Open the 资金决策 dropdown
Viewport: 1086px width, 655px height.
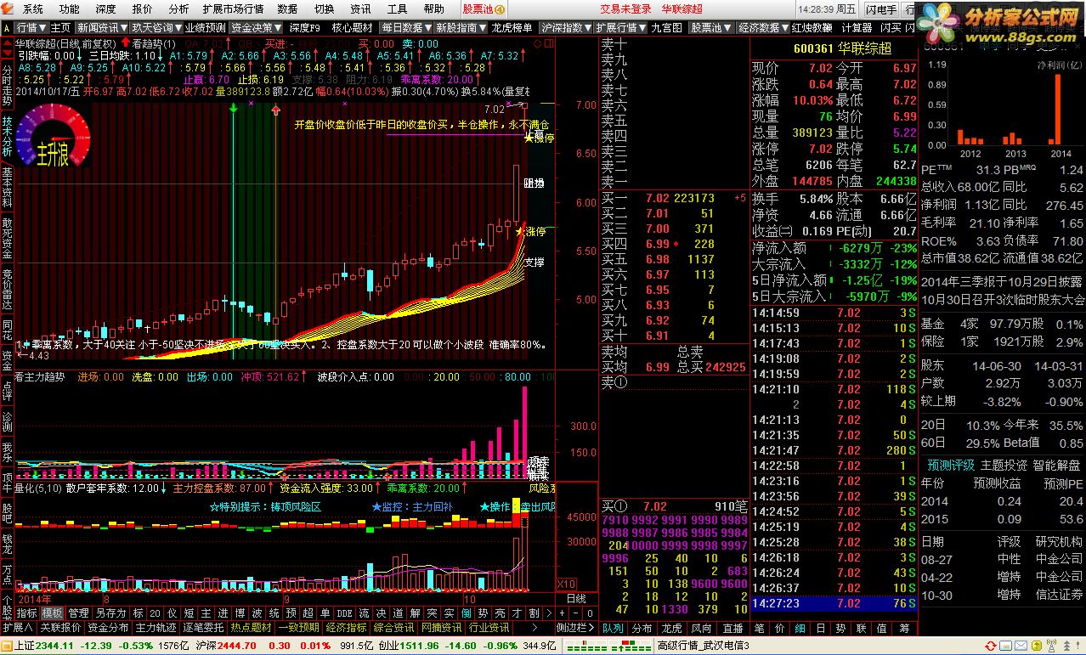coord(257,27)
